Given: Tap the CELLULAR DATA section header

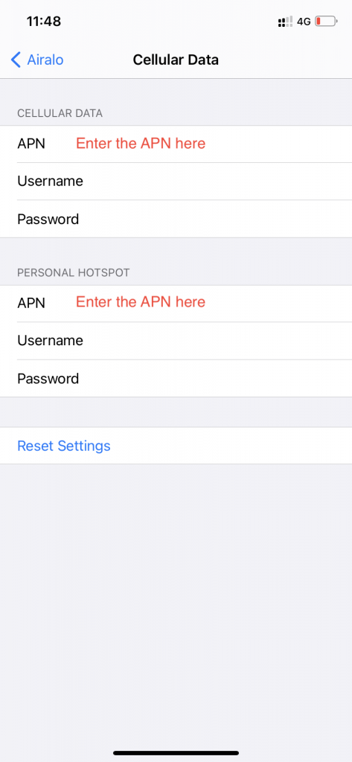Looking at the screenshot, I should click(60, 113).
